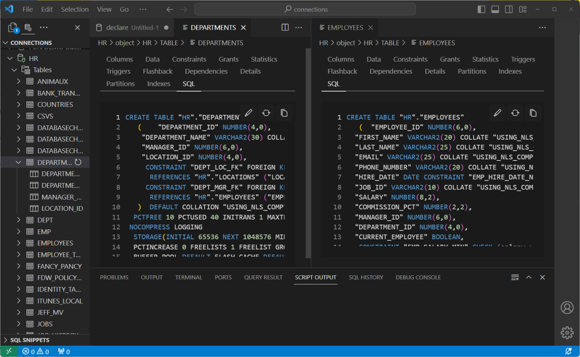Show the QUERY RESULT panel

[x=263, y=277]
